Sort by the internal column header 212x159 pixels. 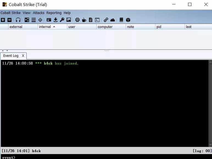pos(45,27)
